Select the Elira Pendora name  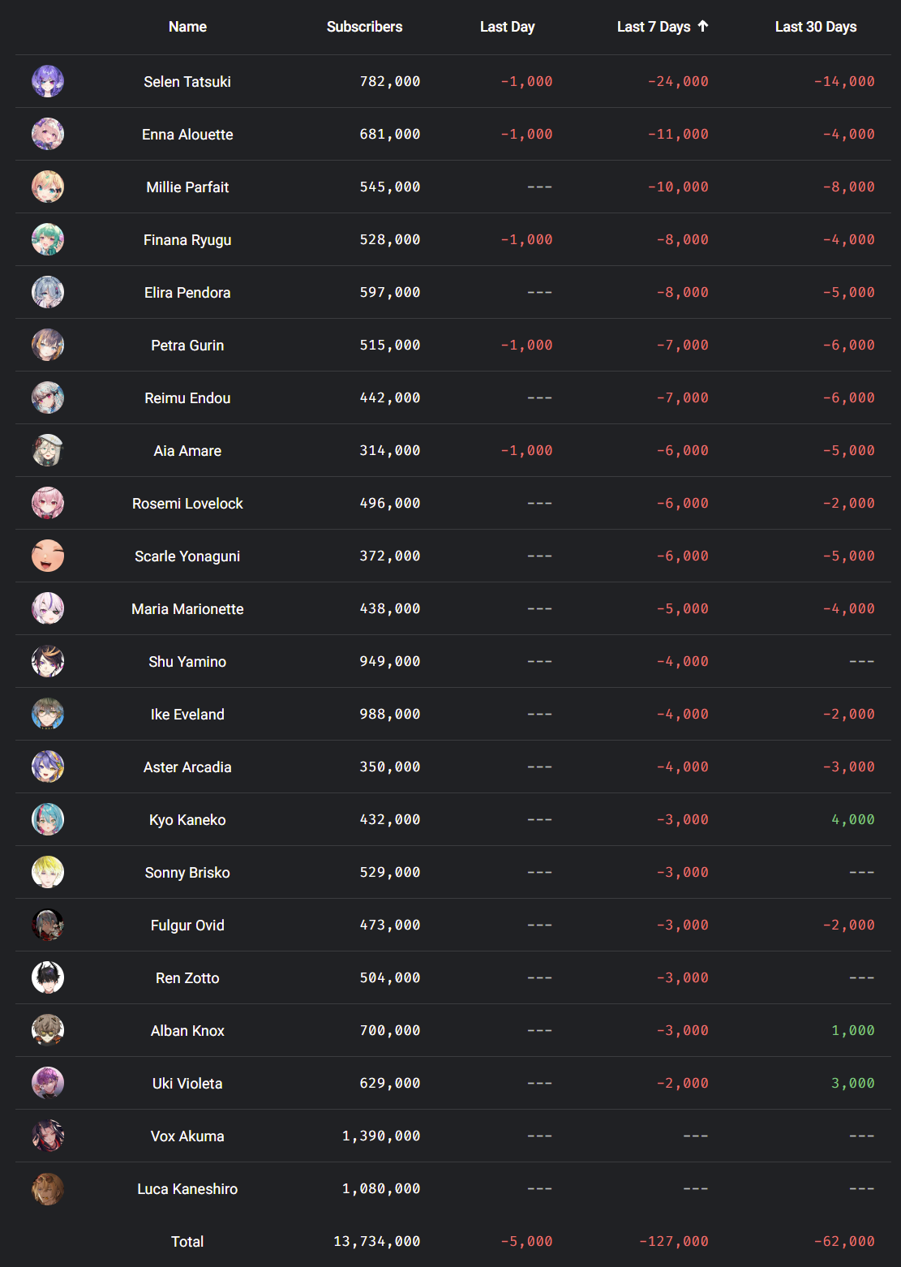tap(187, 292)
